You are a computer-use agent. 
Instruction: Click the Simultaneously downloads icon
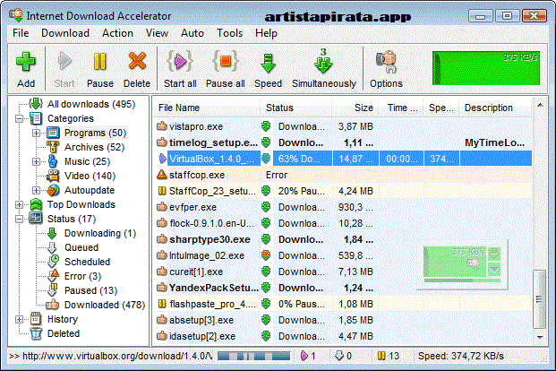coord(324,70)
